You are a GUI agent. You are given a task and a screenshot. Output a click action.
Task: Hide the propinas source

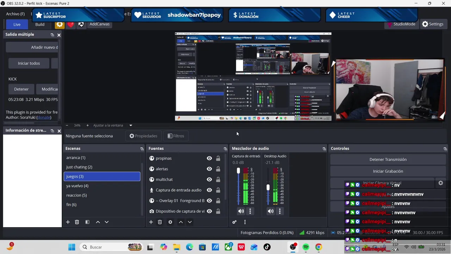click(x=209, y=158)
